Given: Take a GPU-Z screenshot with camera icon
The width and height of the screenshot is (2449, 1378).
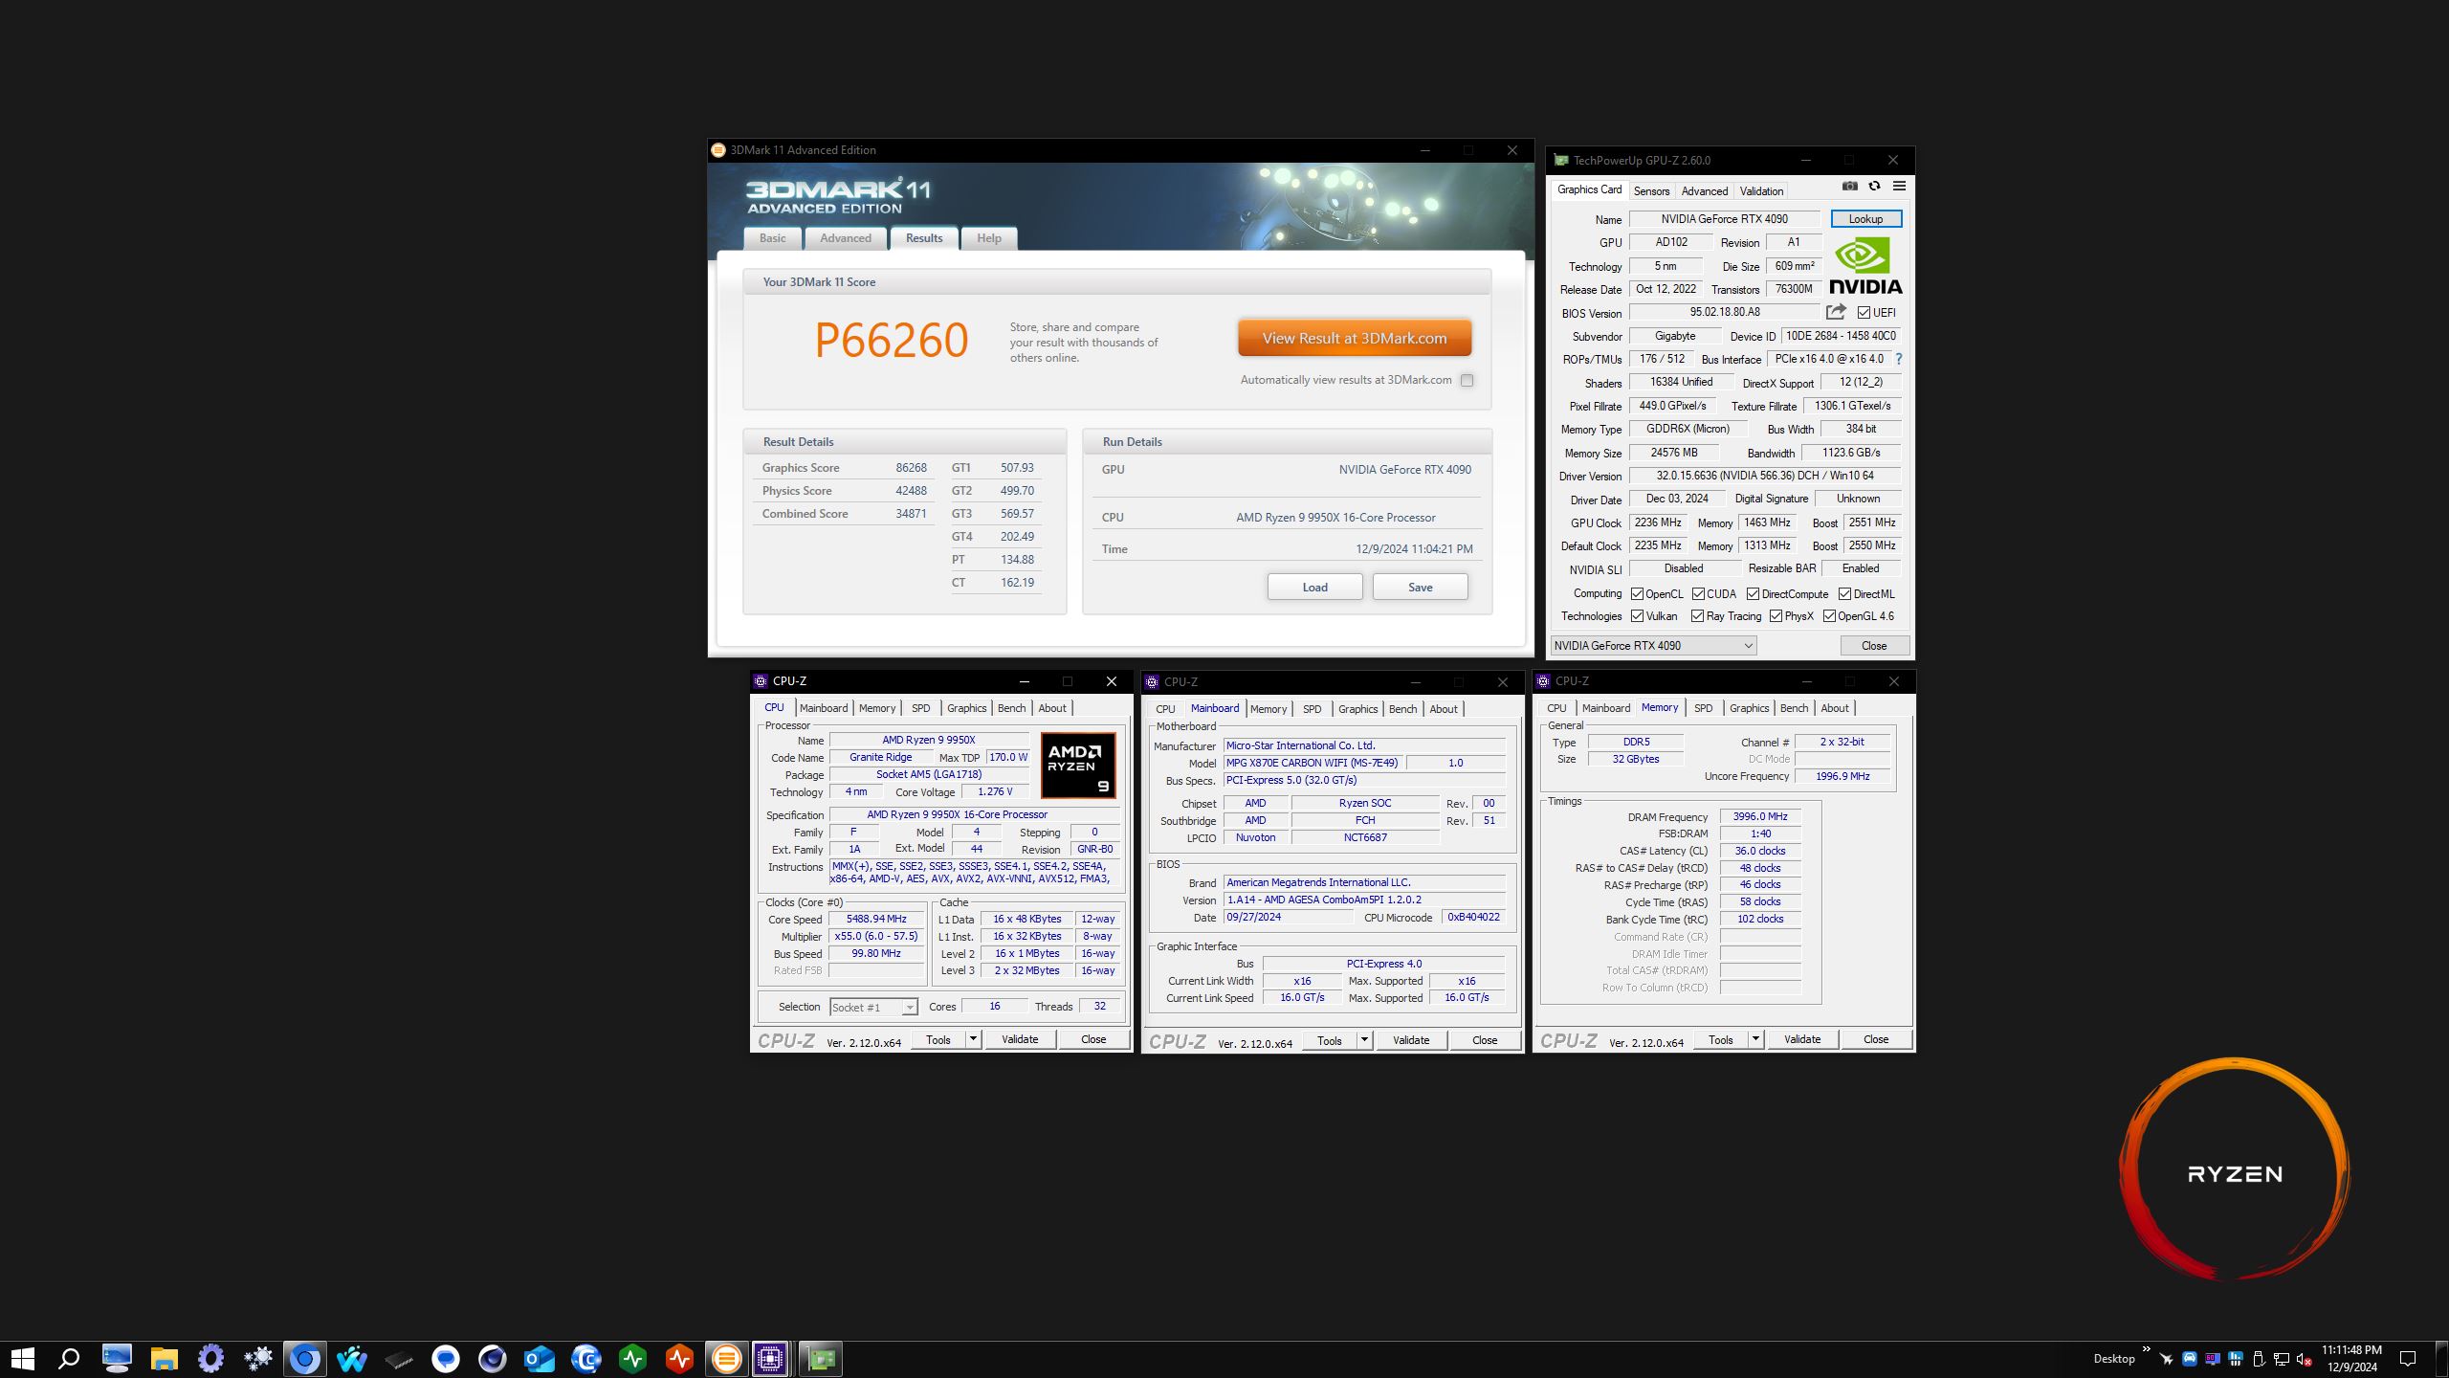Looking at the screenshot, I should [1850, 187].
